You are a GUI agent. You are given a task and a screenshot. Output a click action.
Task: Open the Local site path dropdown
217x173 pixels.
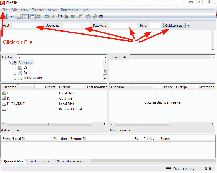[x=105, y=57]
